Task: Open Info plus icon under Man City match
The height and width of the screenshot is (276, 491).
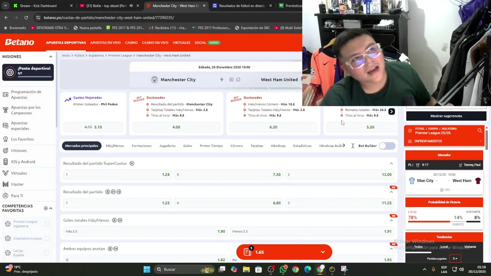Action: tap(442, 190)
